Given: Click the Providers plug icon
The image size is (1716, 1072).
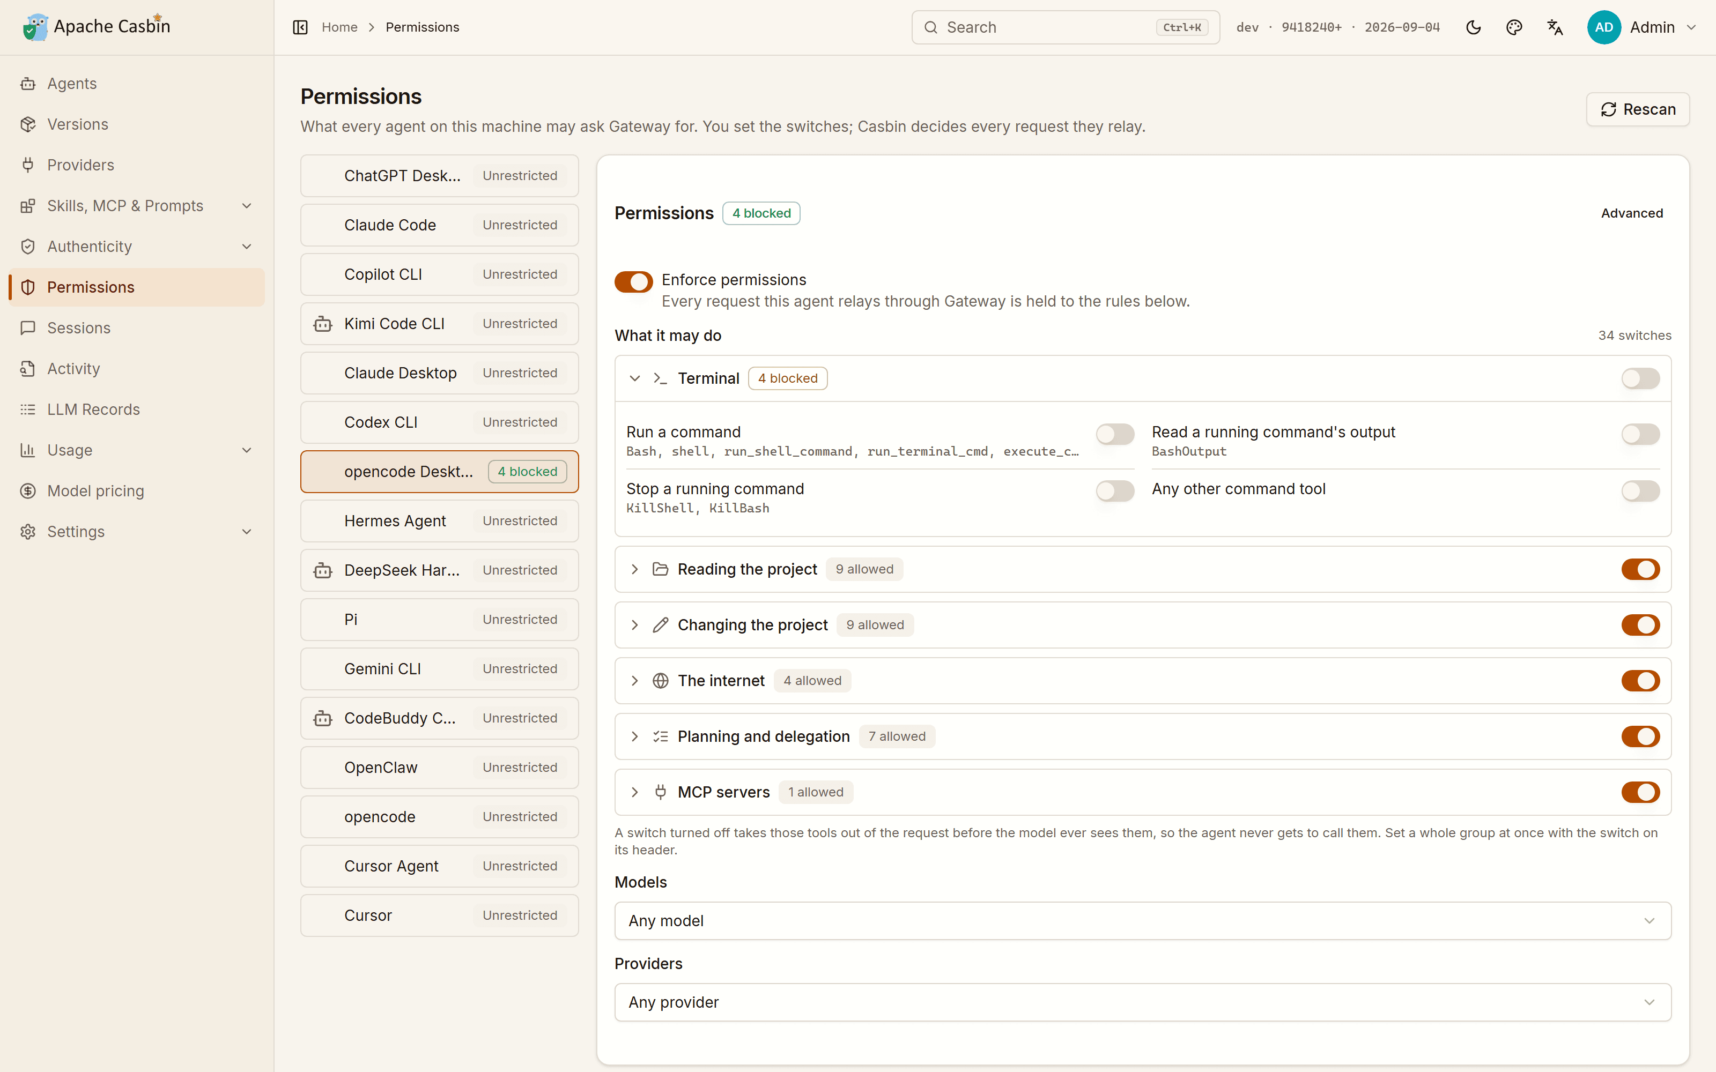Looking at the screenshot, I should [28, 165].
